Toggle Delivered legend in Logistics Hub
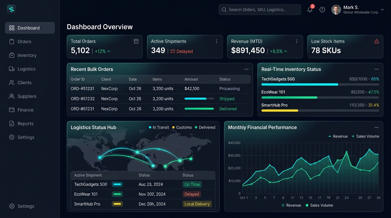391x218 pixels. point(205,127)
